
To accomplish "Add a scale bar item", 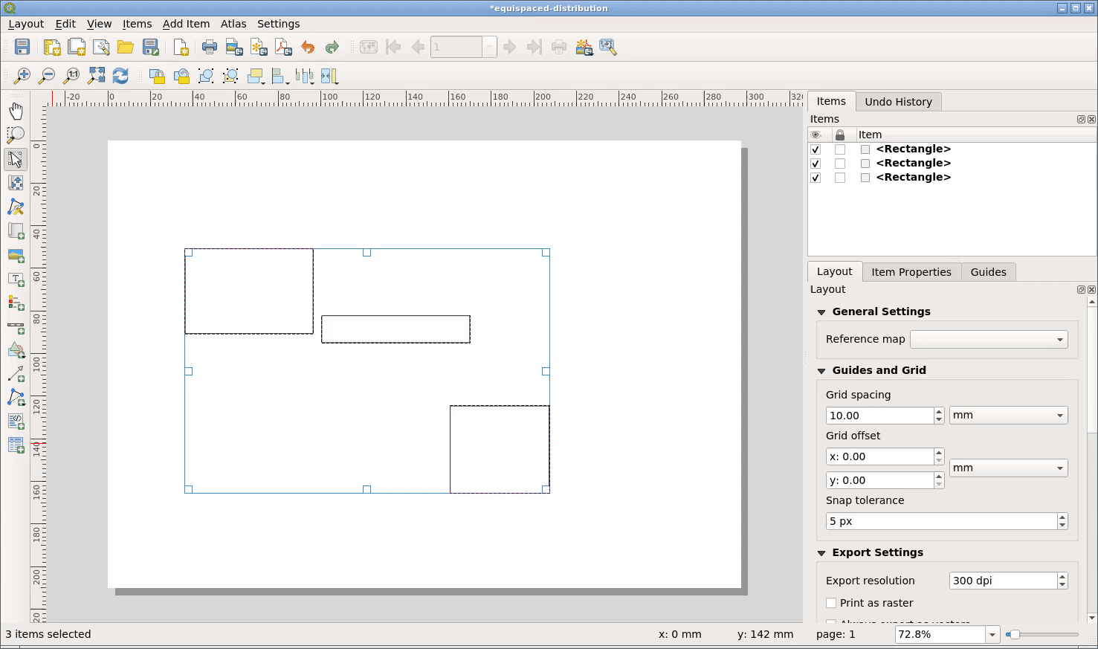I will click(16, 326).
